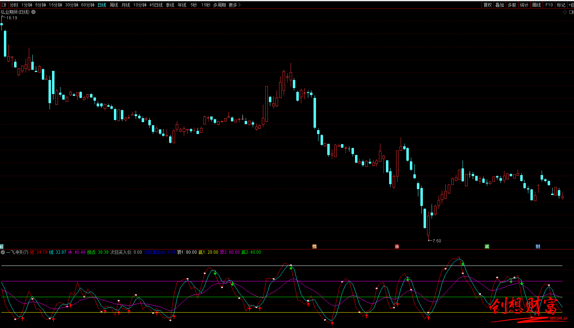The image size is (574, 328).
Task: Click the 7.50 low price label
Action: (x=437, y=241)
